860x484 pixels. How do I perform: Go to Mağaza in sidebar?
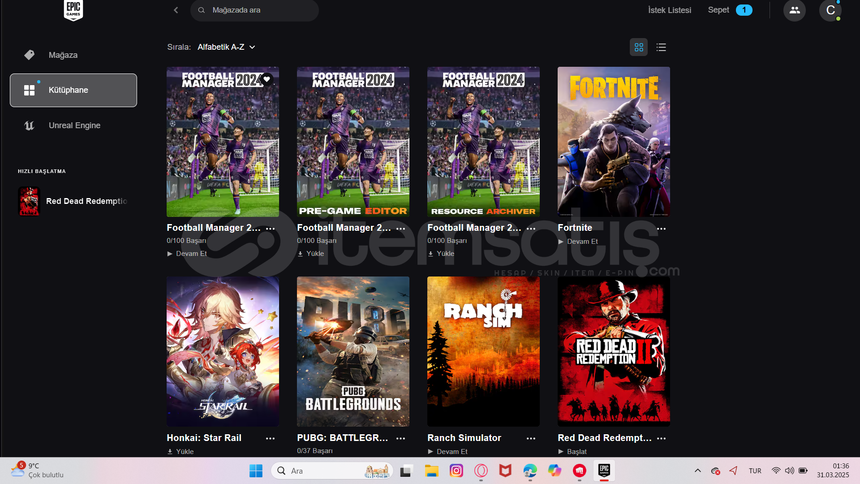tap(73, 55)
